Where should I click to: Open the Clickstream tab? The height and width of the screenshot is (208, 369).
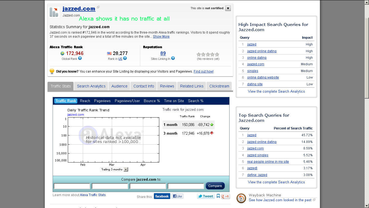click(219, 86)
